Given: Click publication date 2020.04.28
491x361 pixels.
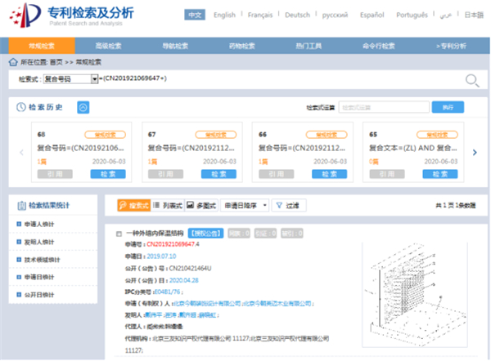Looking at the screenshot, I should pyautogui.click(x=184, y=280).
